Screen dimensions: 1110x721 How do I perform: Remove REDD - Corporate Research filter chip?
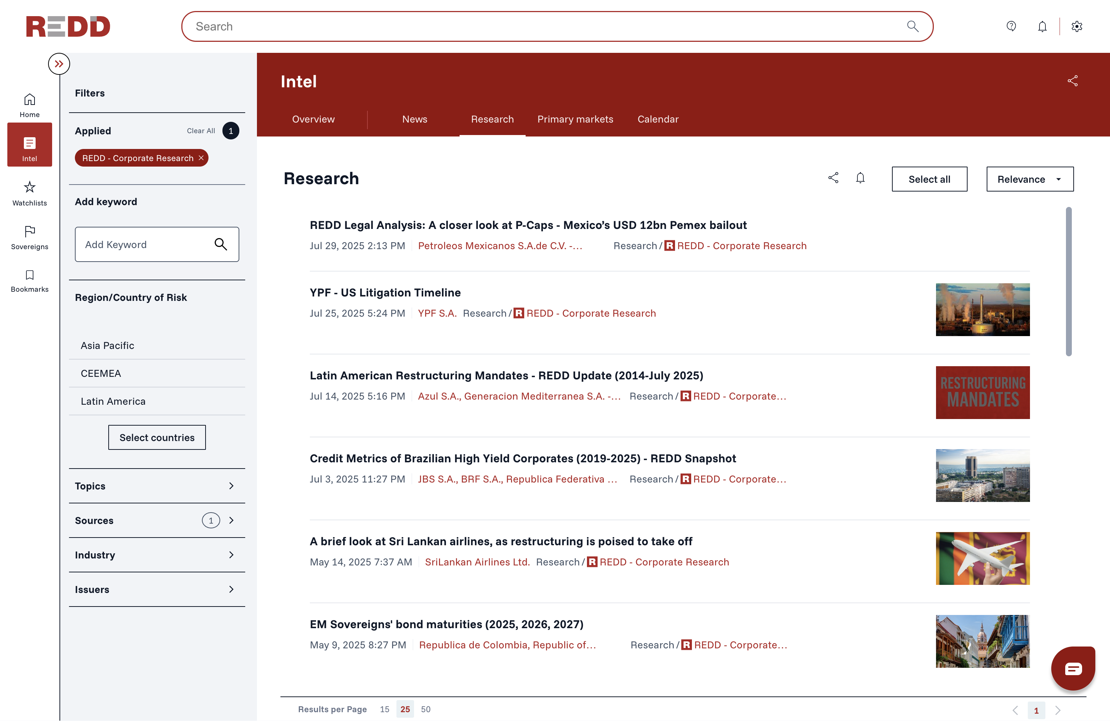[202, 158]
